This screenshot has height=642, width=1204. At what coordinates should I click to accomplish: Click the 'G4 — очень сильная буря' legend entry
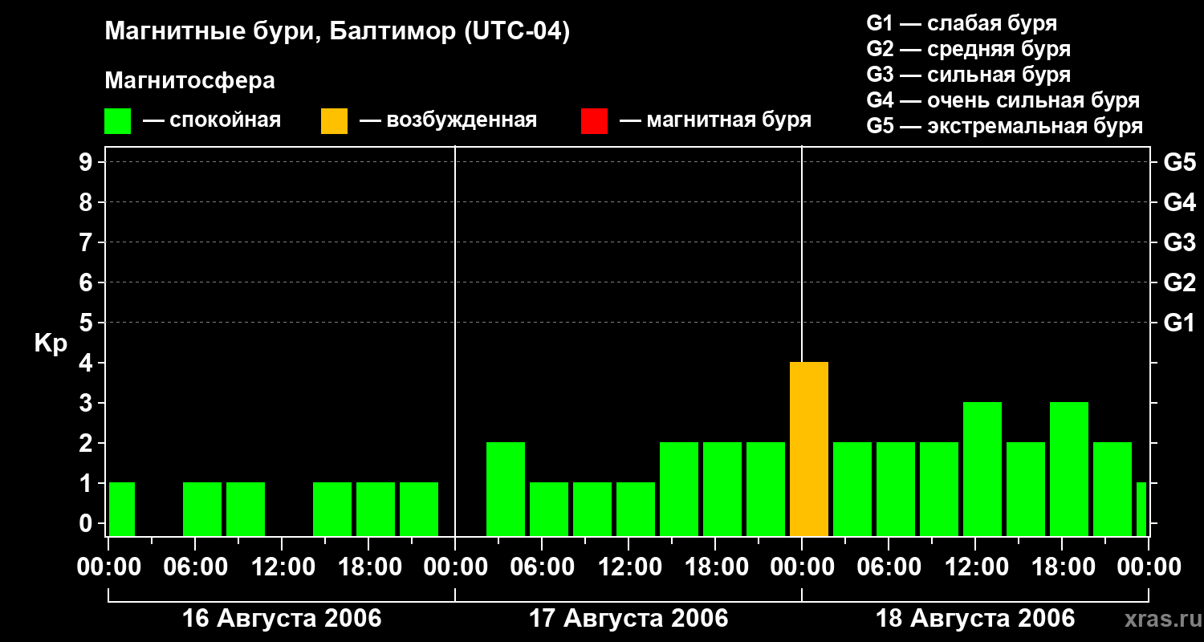(1003, 100)
